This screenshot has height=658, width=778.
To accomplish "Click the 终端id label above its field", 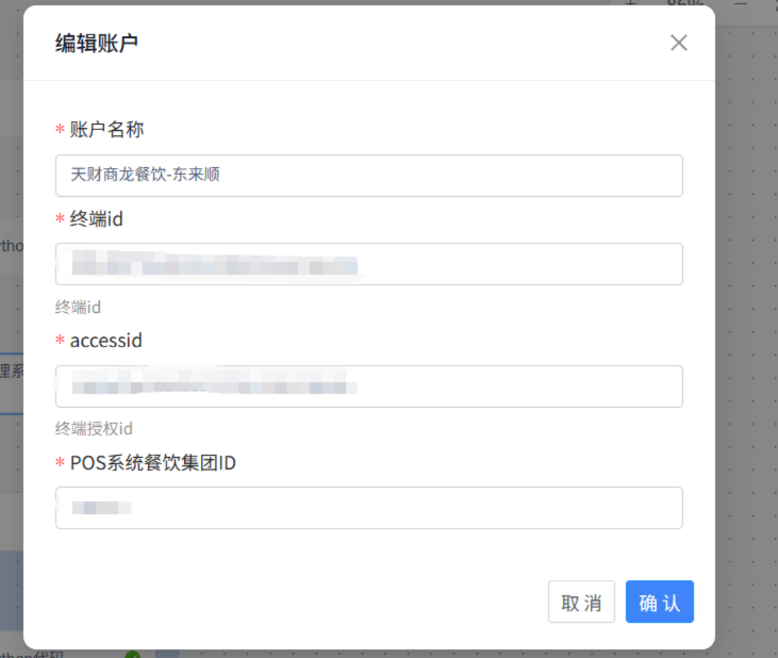I will pos(96,219).
